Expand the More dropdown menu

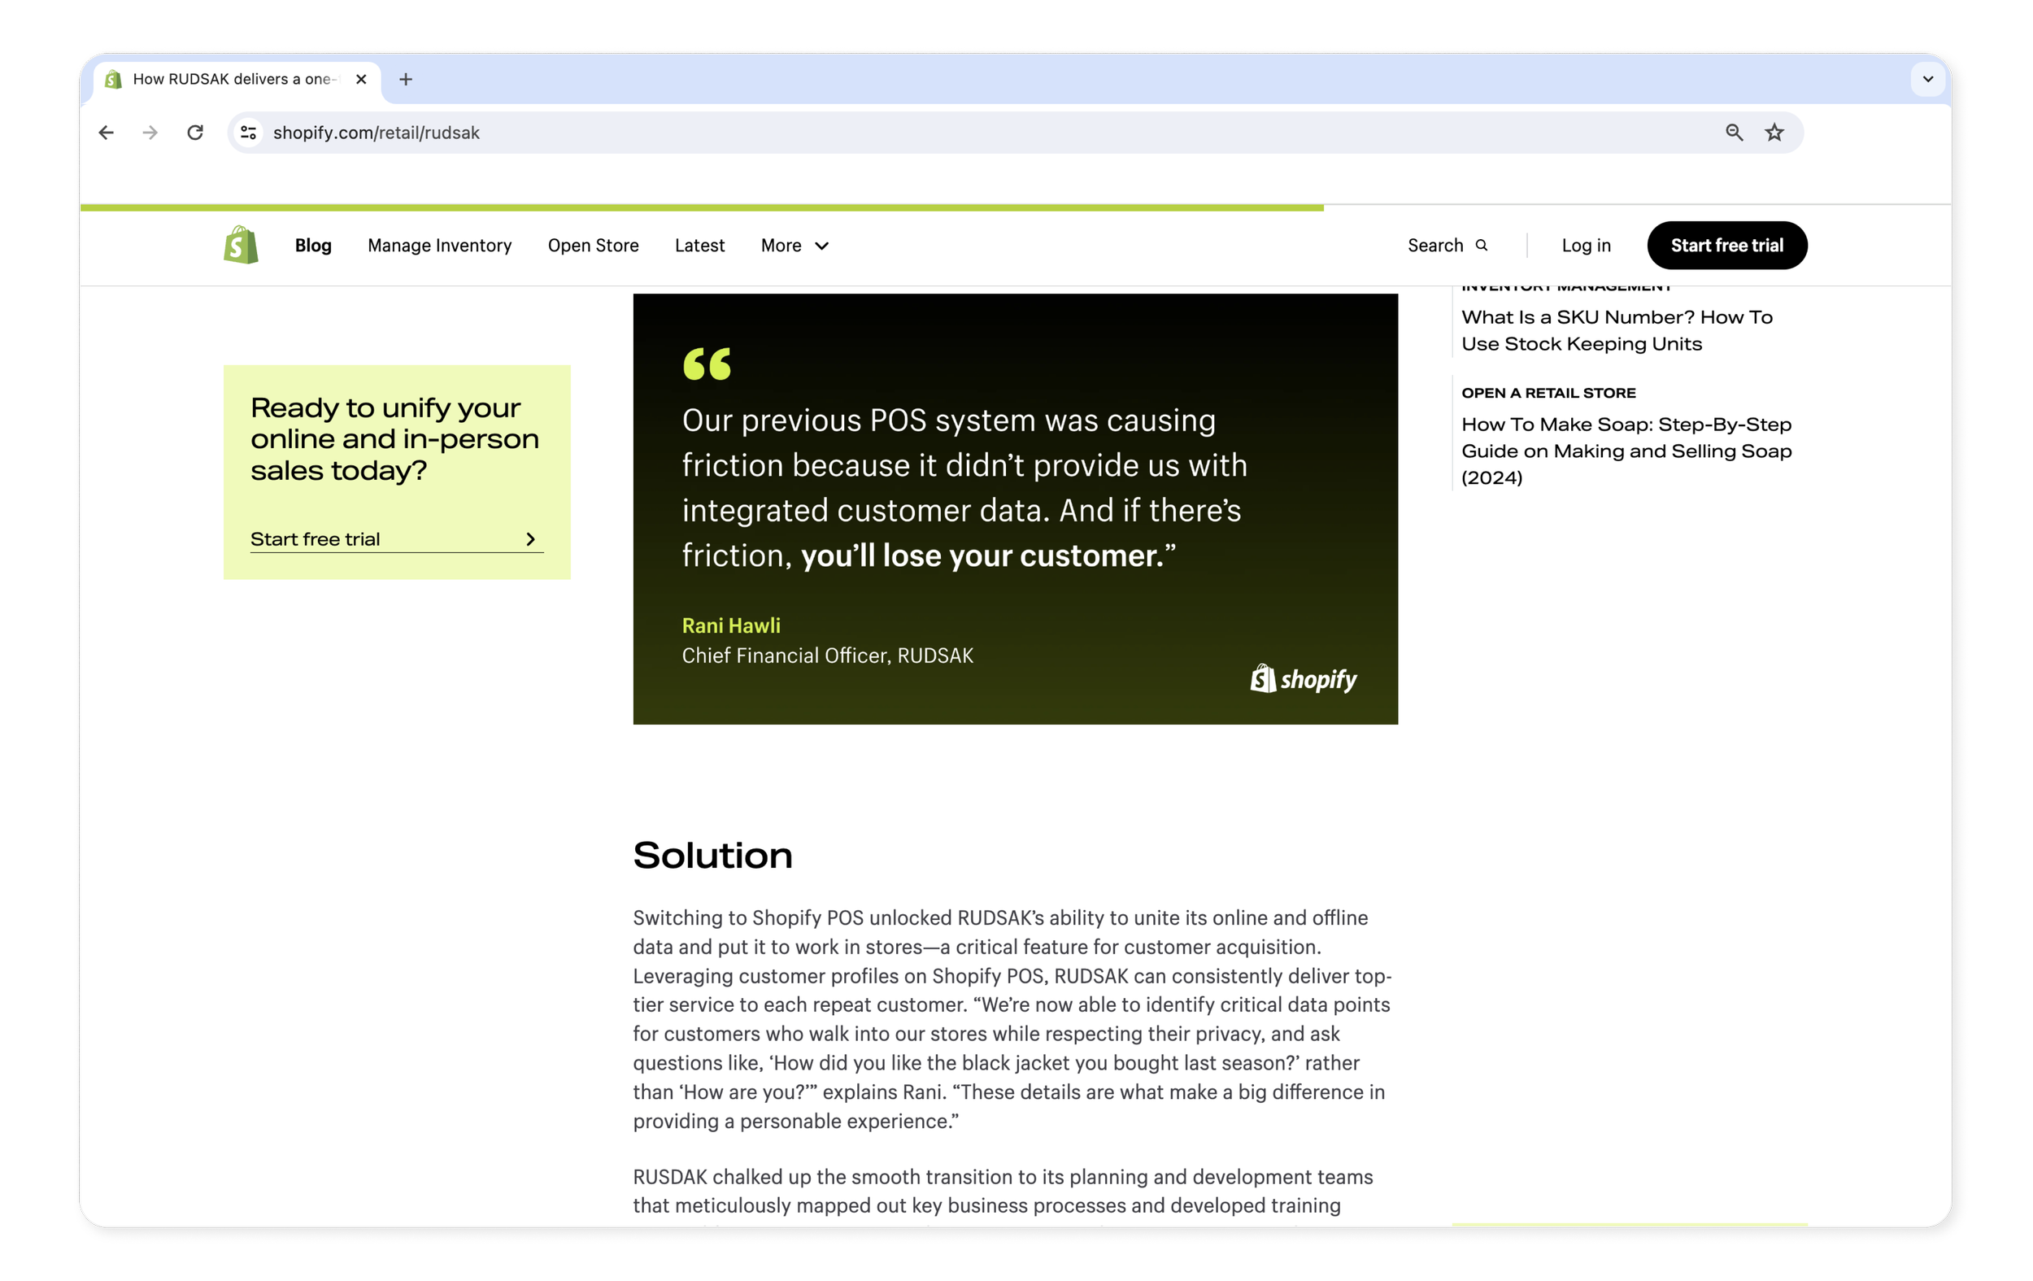[794, 246]
